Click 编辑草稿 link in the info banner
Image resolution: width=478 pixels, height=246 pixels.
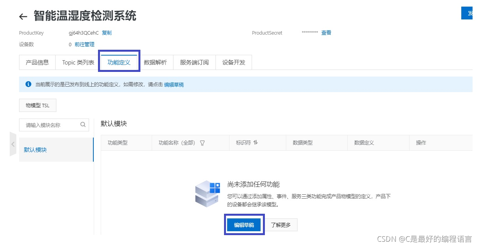(x=174, y=85)
